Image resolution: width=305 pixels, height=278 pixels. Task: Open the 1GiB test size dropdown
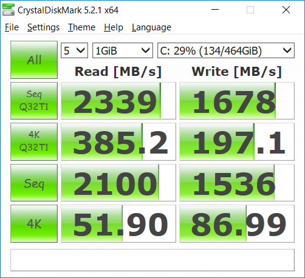(123, 50)
